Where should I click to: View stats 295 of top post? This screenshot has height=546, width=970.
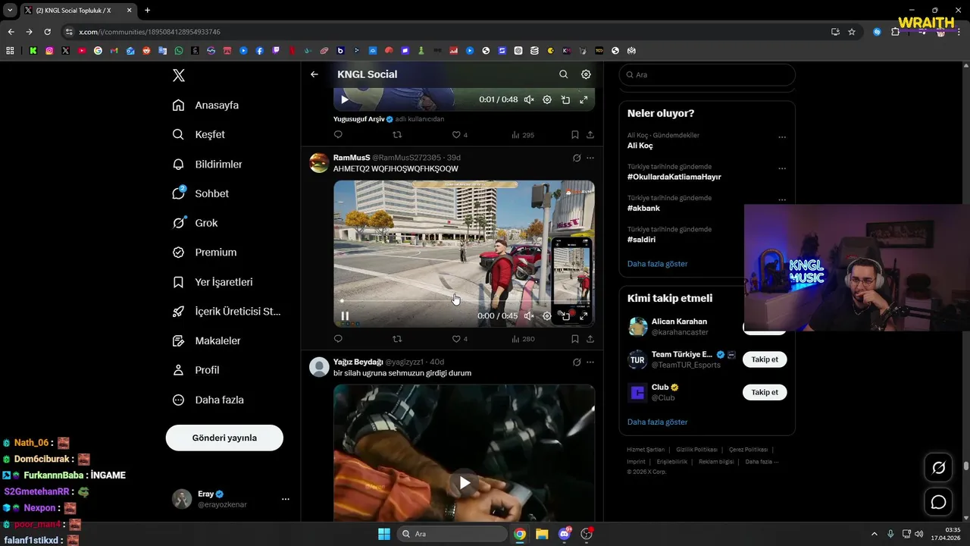pos(523,135)
